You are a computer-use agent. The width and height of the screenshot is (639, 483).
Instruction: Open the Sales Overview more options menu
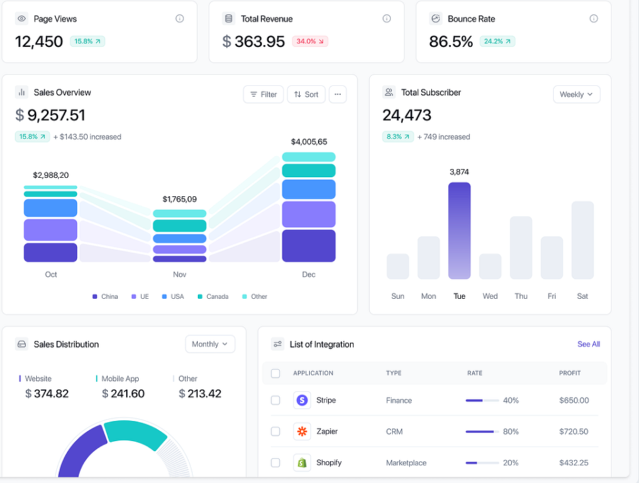pyautogui.click(x=338, y=94)
